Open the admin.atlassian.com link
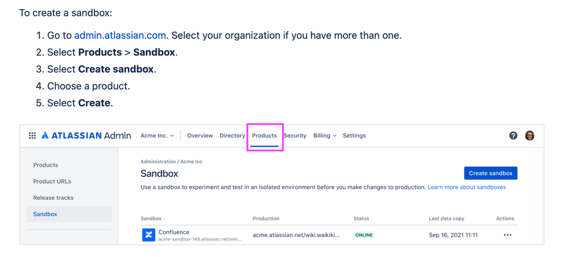 [120, 35]
